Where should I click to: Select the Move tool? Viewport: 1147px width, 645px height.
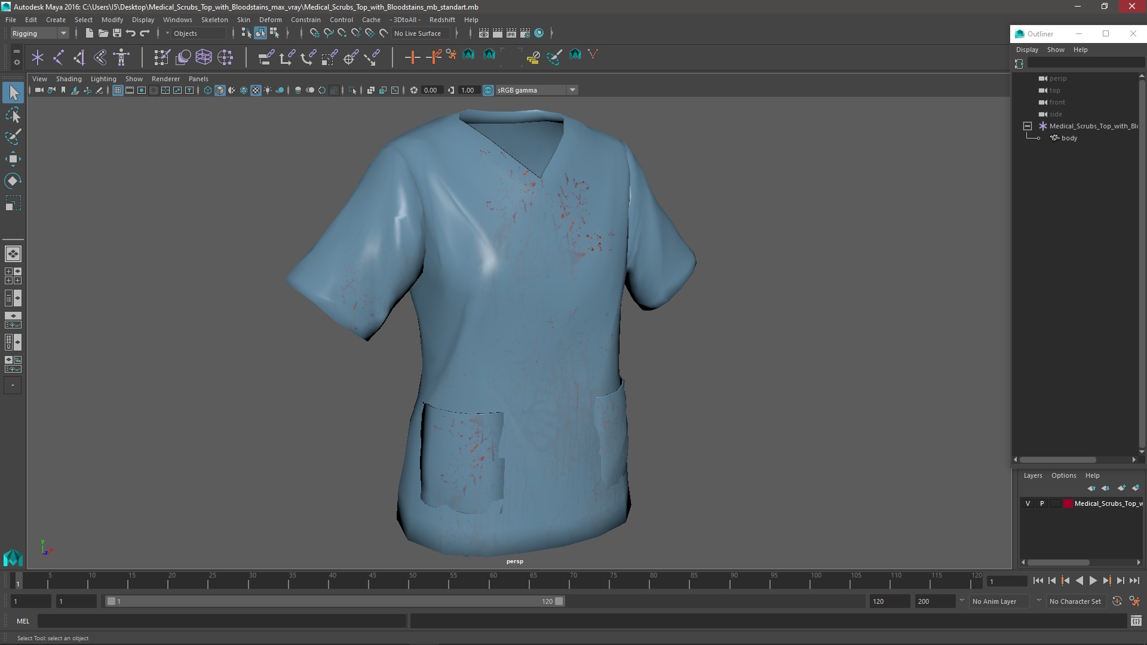[13, 159]
